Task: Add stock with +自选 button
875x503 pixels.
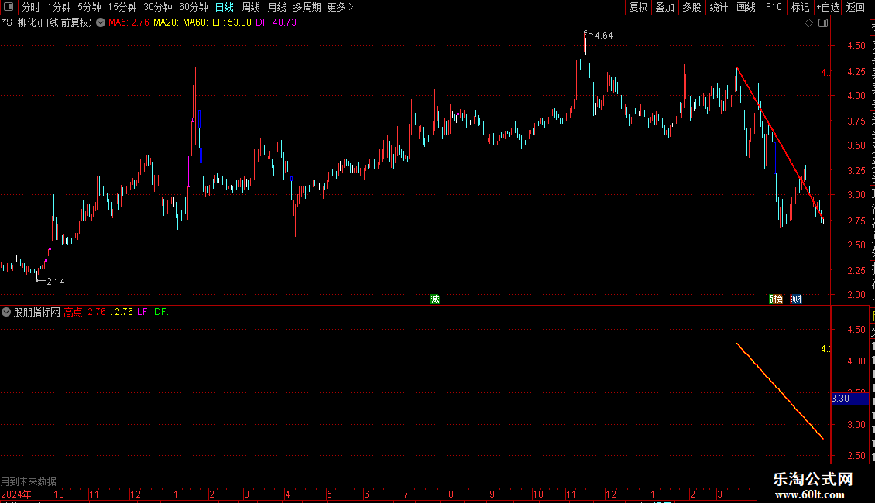Action: click(x=828, y=7)
